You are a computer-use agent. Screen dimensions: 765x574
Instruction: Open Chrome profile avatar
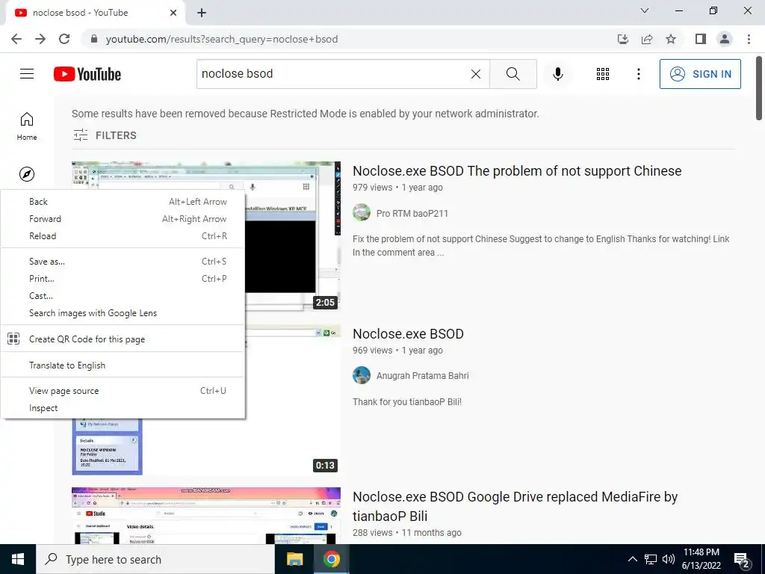pos(725,39)
